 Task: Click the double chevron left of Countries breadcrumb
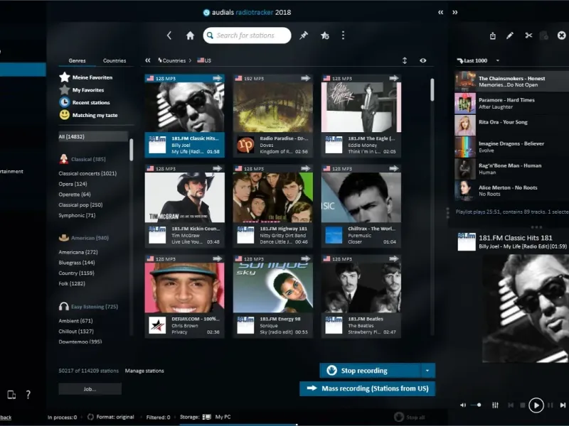point(148,60)
